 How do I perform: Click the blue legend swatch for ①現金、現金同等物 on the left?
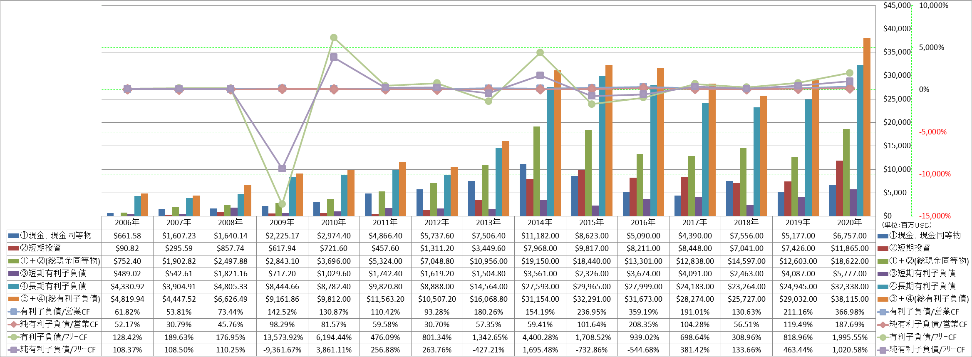point(14,236)
